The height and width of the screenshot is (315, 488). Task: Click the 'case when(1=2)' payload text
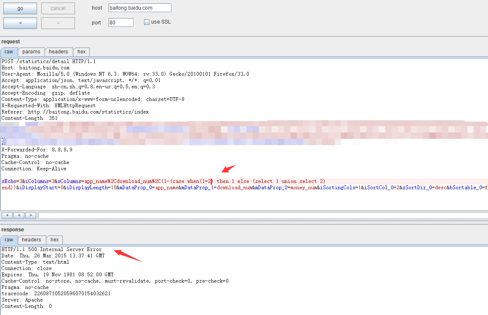pos(193,181)
